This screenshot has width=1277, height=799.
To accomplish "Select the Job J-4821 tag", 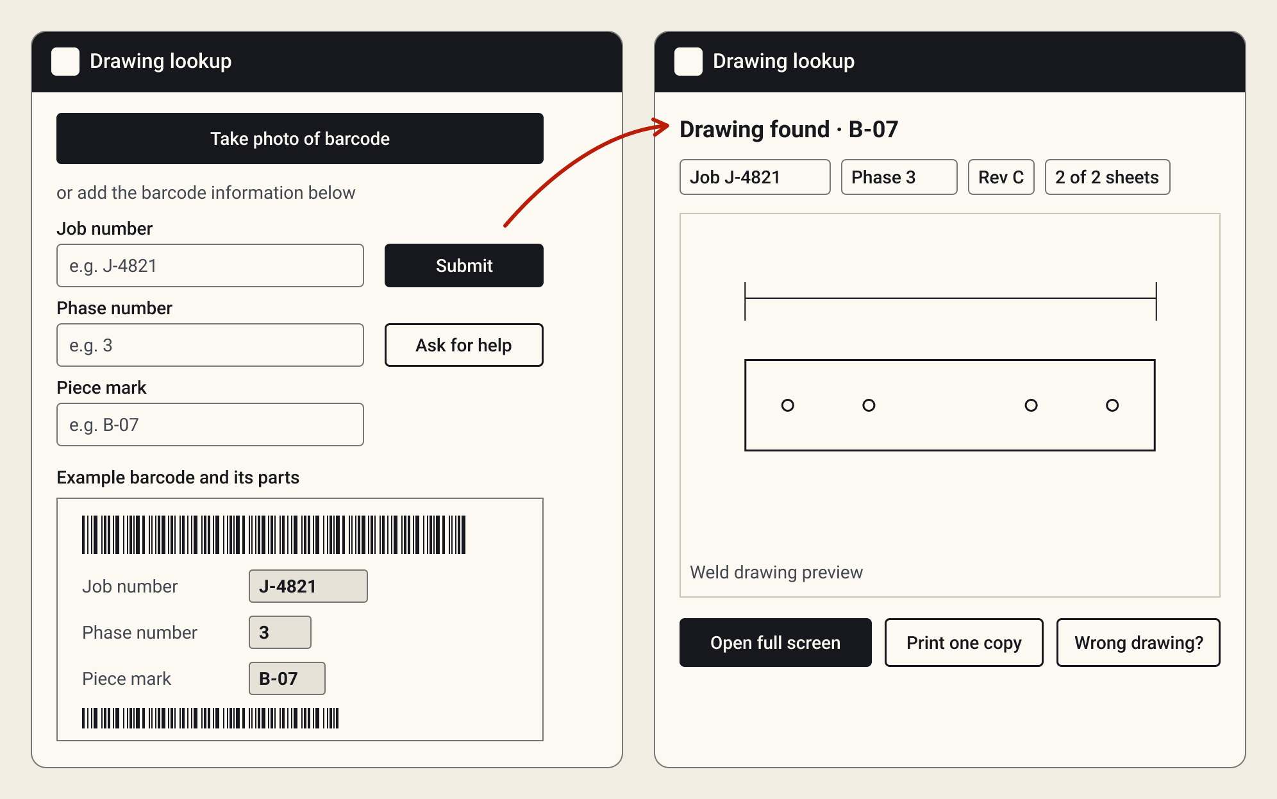I will pos(755,177).
